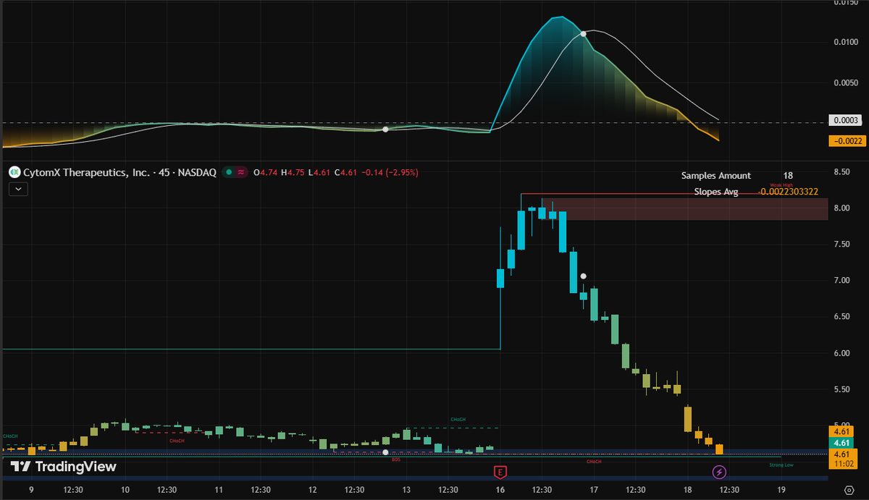
Task: Click the white dot near 7.00 candle
Action: pos(583,276)
